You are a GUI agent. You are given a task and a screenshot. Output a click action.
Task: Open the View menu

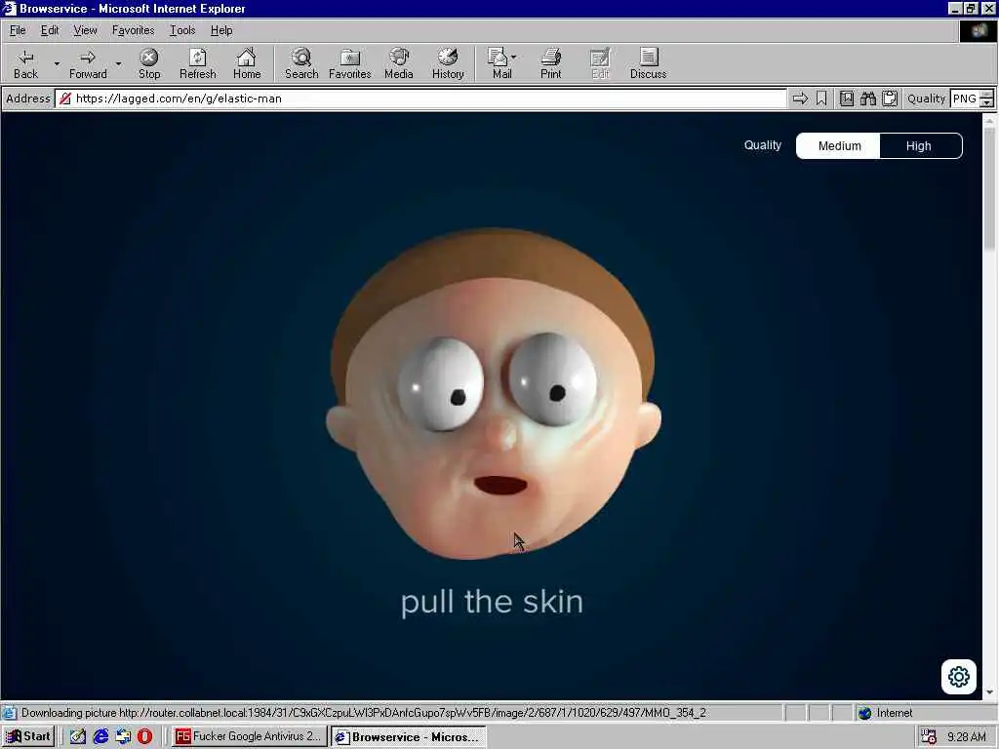tap(85, 30)
